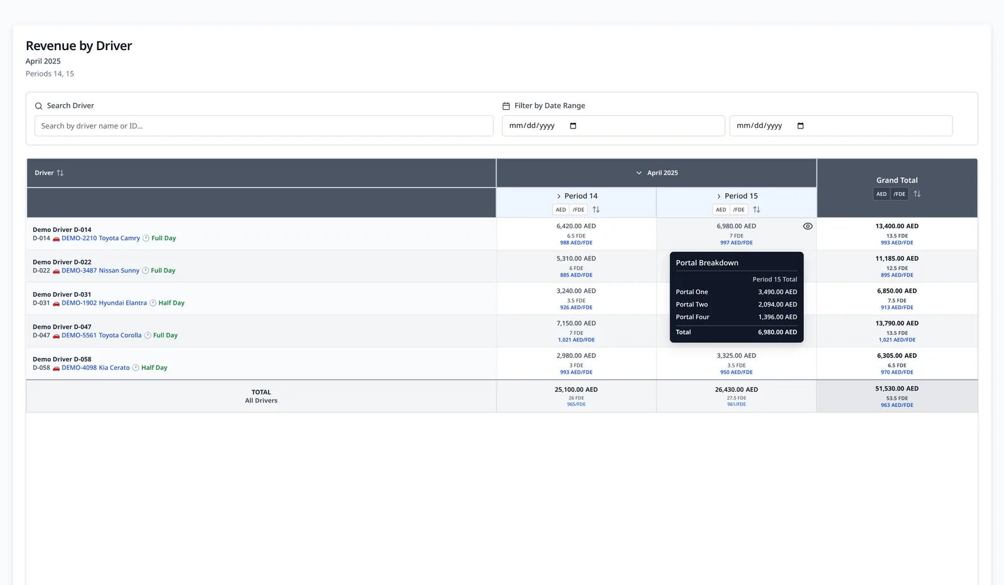Switch Grand Total to /FDE view
The width and height of the screenshot is (1004, 585).
click(899, 194)
